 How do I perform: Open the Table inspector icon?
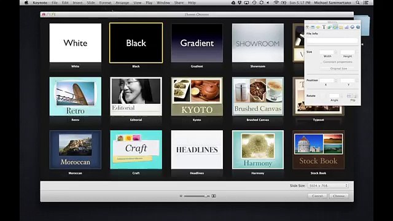[341, 27]
